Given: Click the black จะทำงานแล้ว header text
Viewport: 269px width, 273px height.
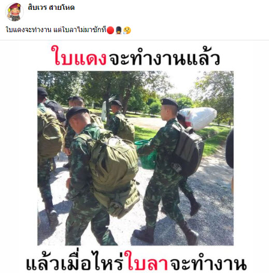Looking at the screenshot, I should (164, 56).
